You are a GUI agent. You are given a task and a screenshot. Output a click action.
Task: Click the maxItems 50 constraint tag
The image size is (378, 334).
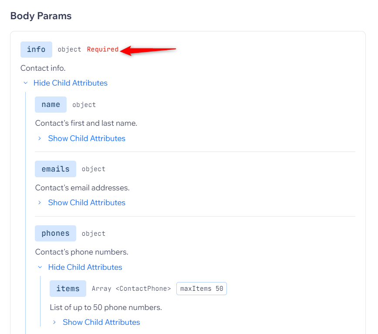[x=202, y=289]
